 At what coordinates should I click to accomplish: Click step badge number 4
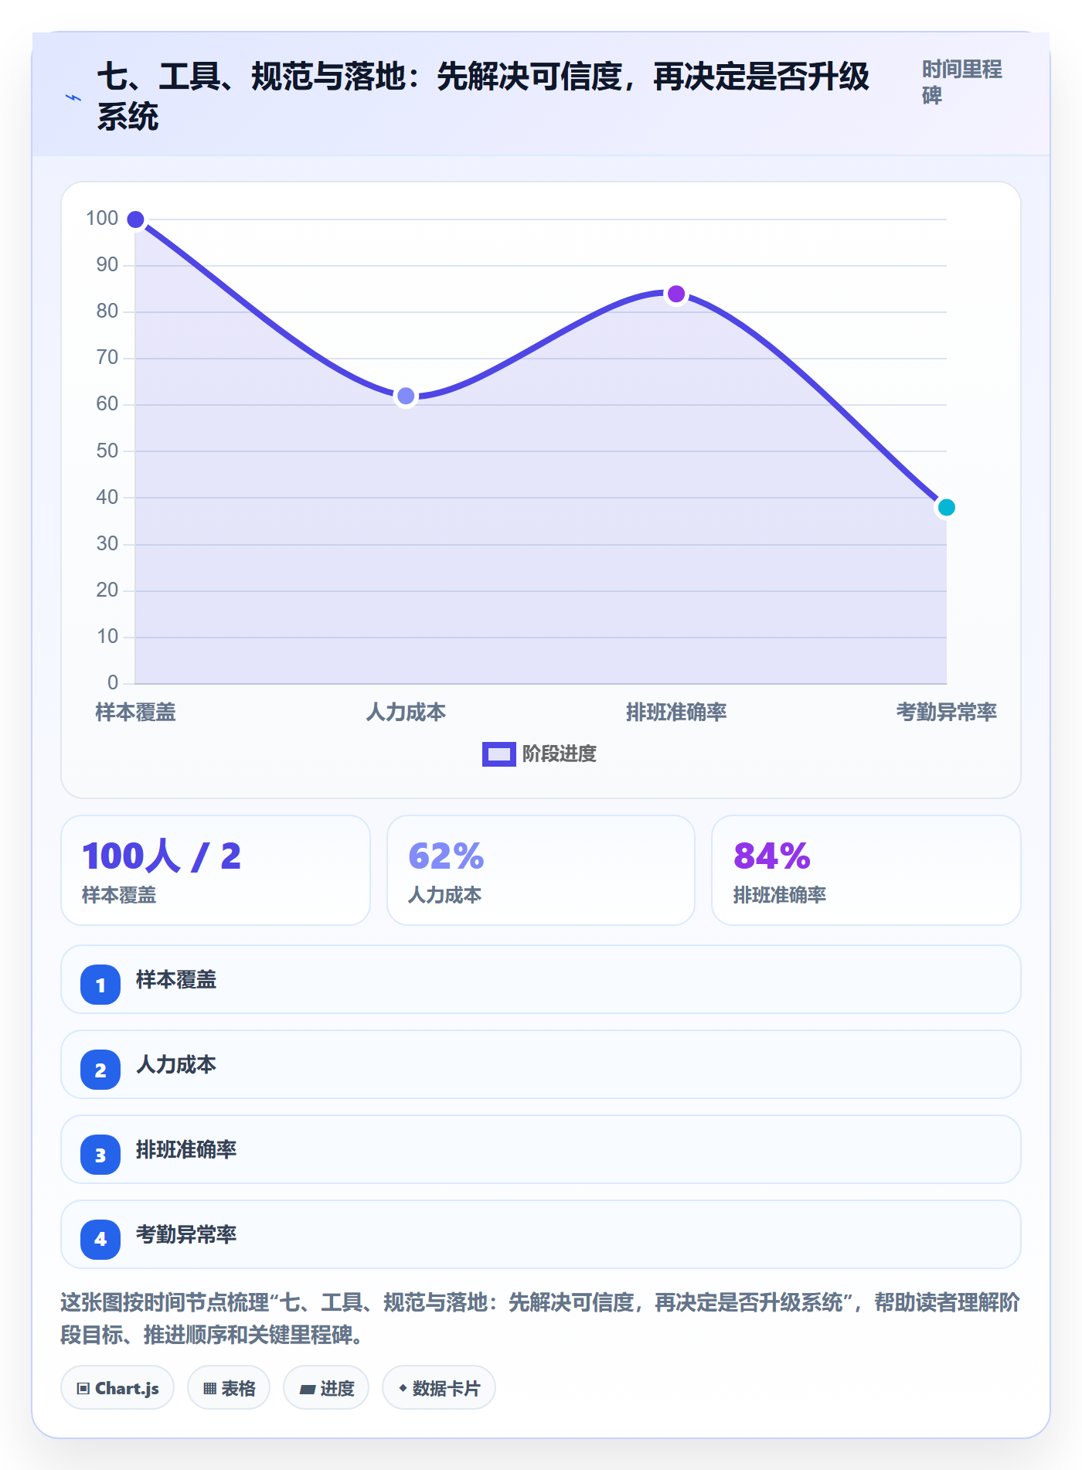(100, 1240)
